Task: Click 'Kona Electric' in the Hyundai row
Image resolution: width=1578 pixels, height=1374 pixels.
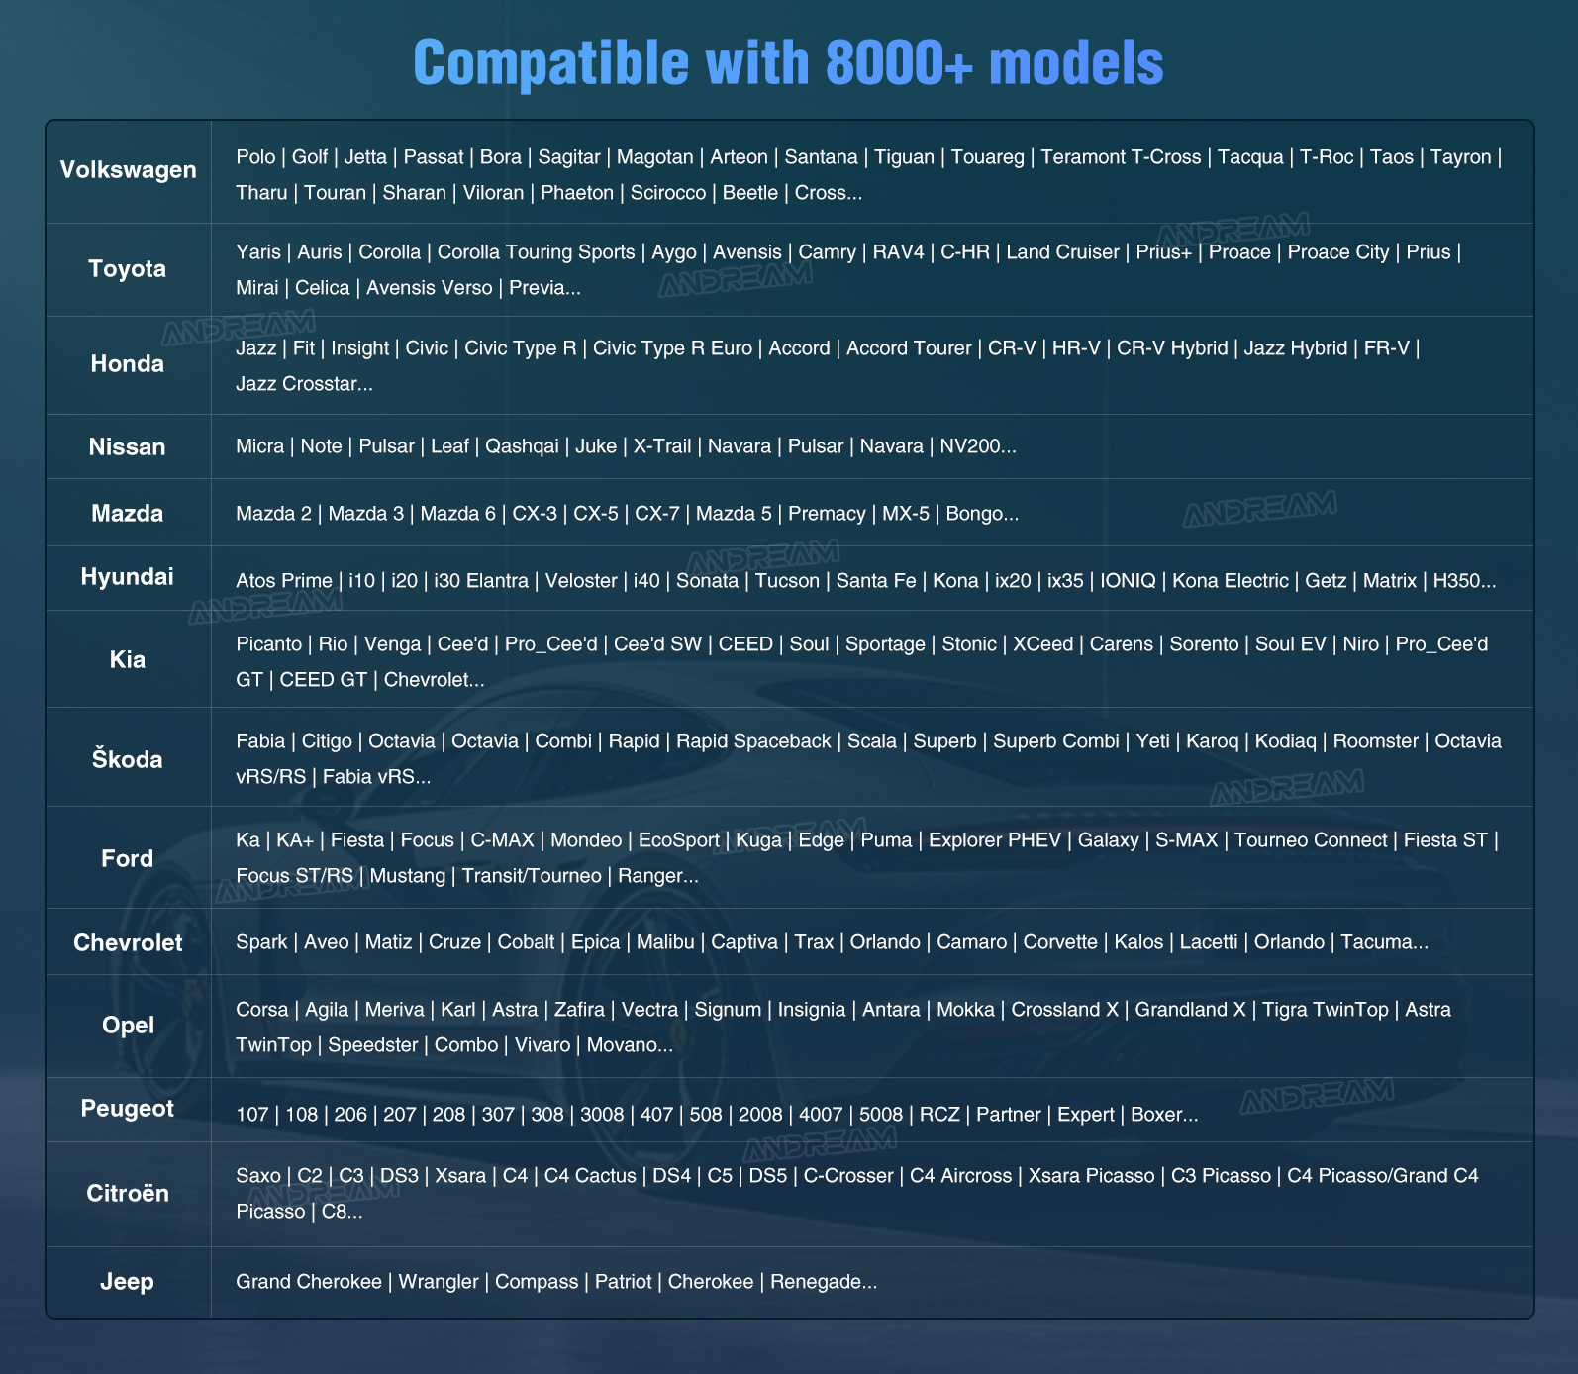Action: point(1230,581)
